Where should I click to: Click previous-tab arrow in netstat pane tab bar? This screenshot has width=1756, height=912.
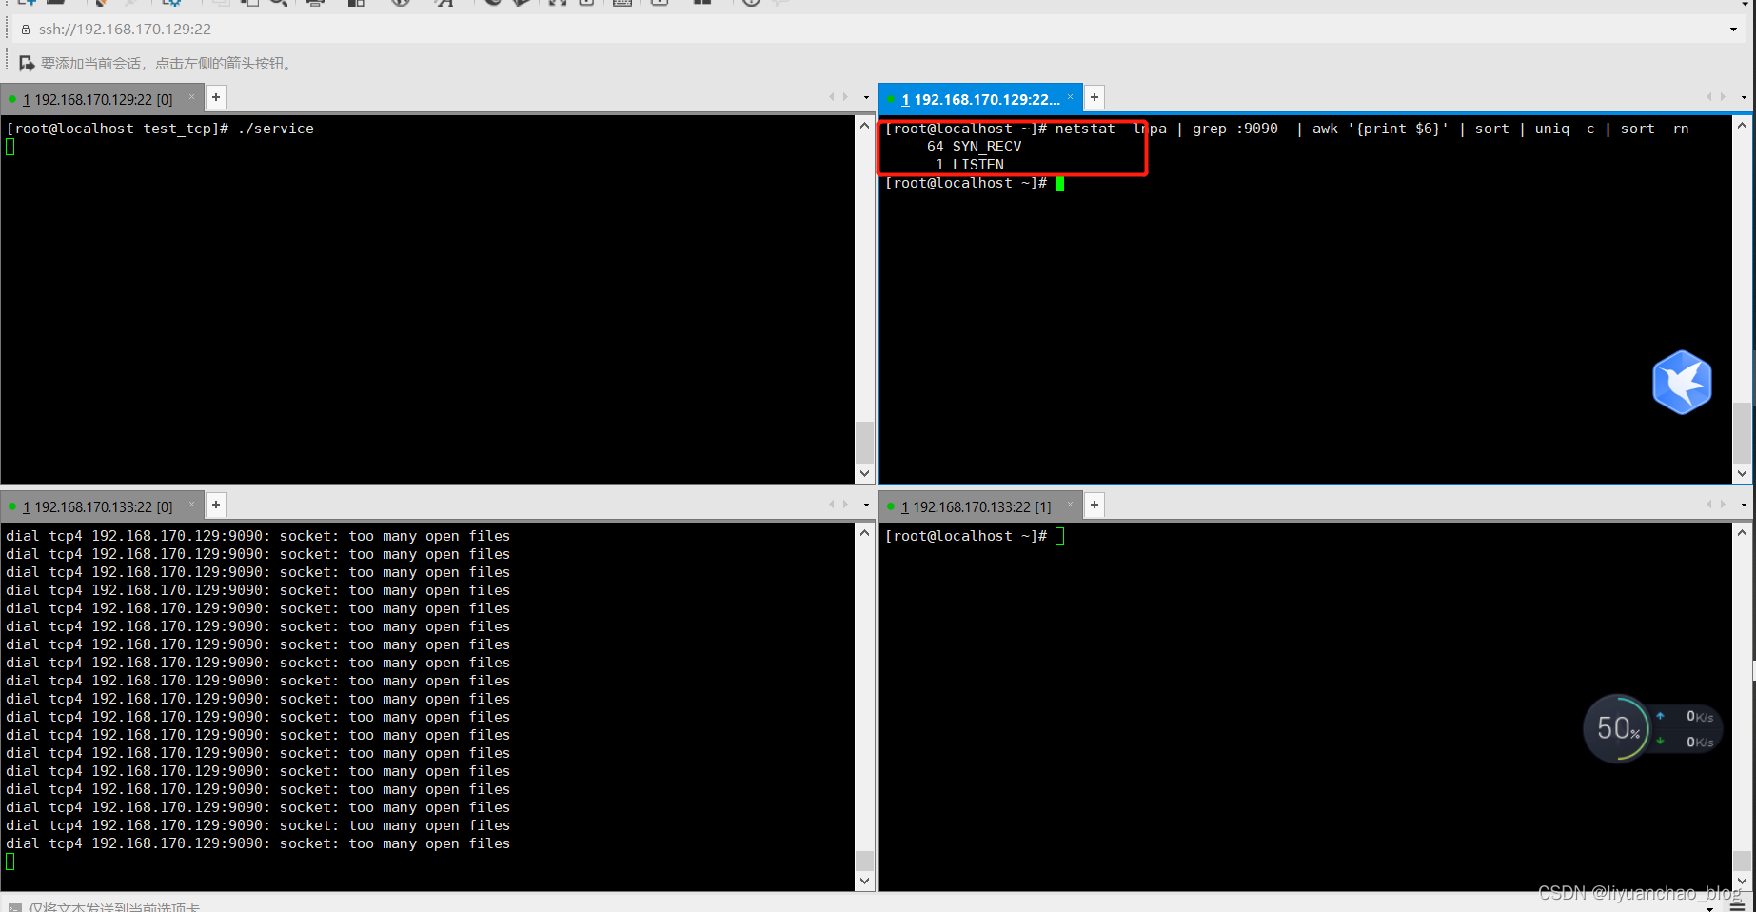(1709, 97)
